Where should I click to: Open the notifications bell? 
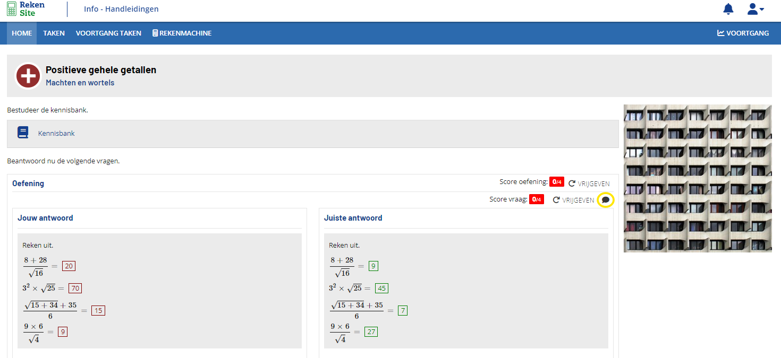pos(728,9)
